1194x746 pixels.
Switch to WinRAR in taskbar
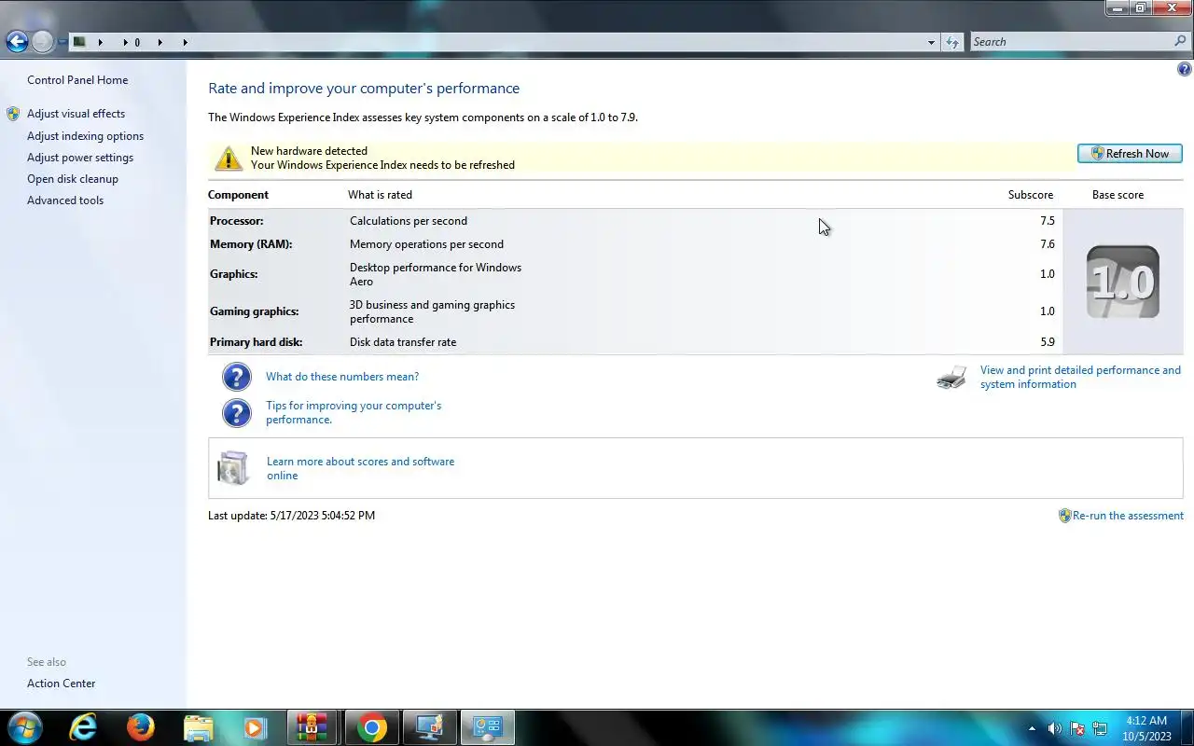click(x=312, y=727)
